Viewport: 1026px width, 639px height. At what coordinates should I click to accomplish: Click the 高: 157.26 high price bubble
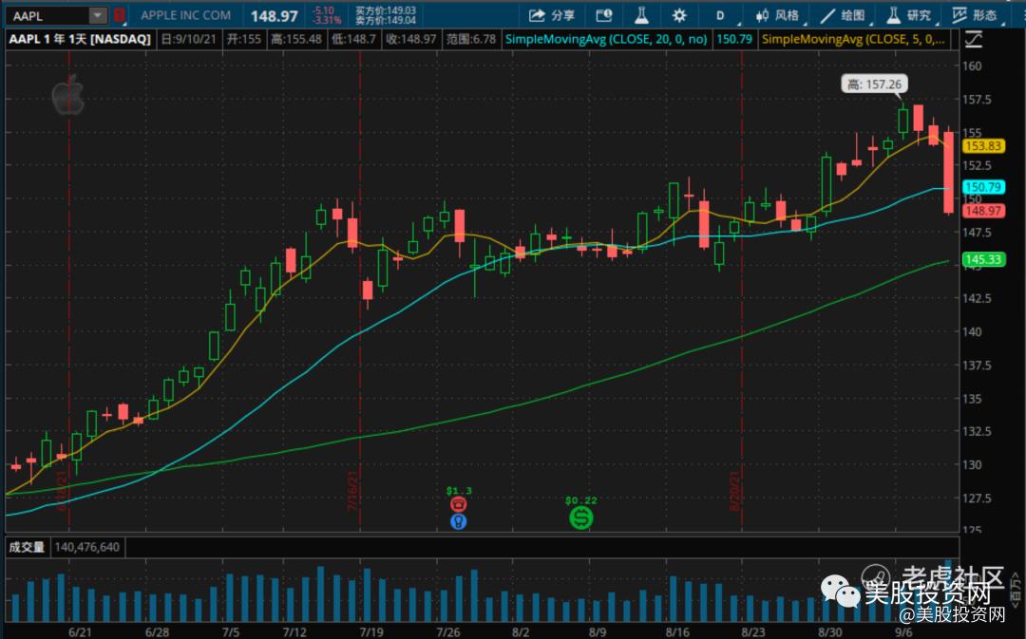coord(874,85)
